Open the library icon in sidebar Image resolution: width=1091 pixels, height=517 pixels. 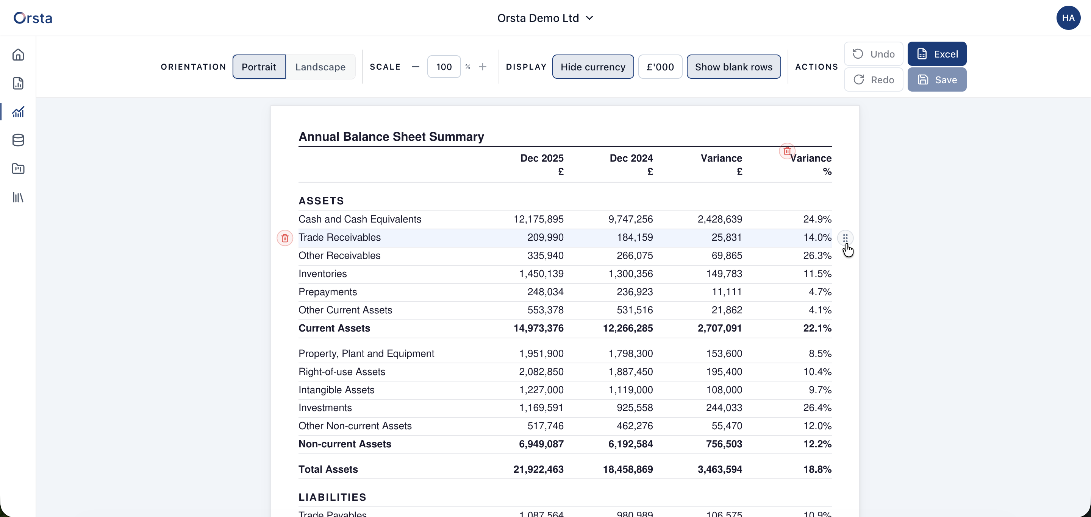[18, 197]
